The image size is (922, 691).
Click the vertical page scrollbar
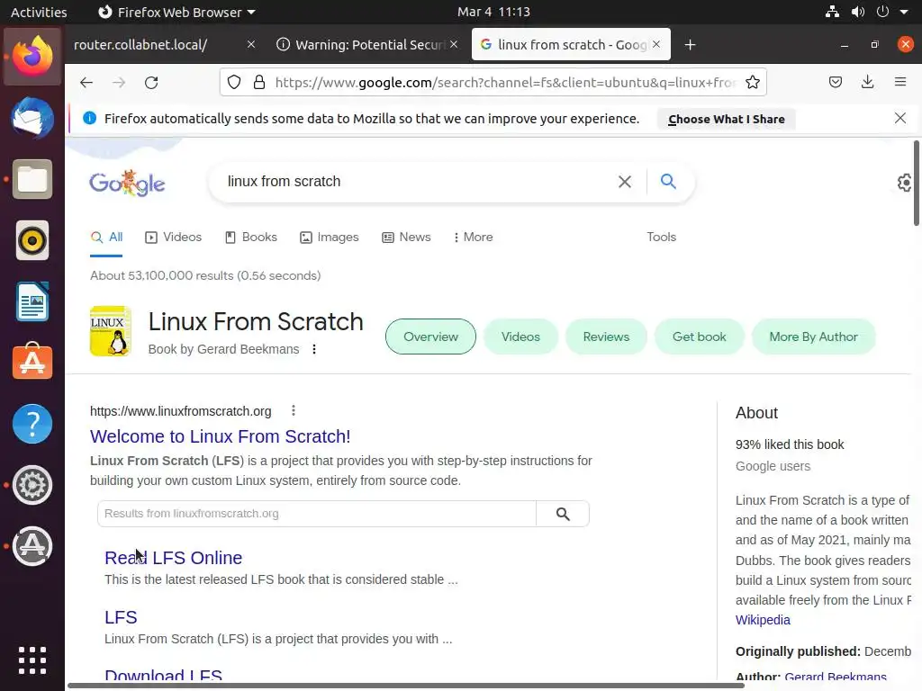[916, 183]
